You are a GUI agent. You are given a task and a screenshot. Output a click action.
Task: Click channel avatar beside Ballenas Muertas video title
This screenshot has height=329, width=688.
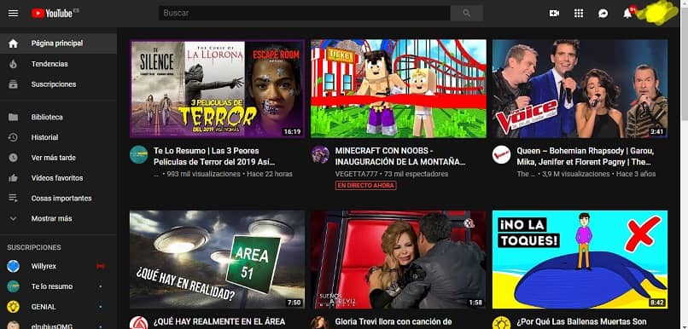tap(501, 323)
